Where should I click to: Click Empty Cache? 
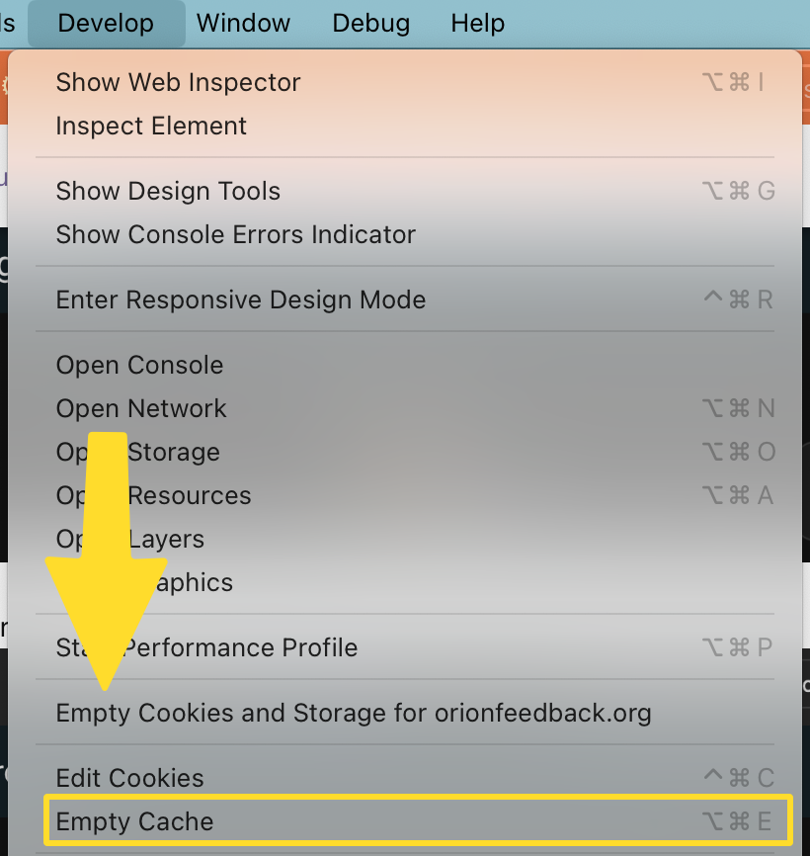click(x=134, y=821)
